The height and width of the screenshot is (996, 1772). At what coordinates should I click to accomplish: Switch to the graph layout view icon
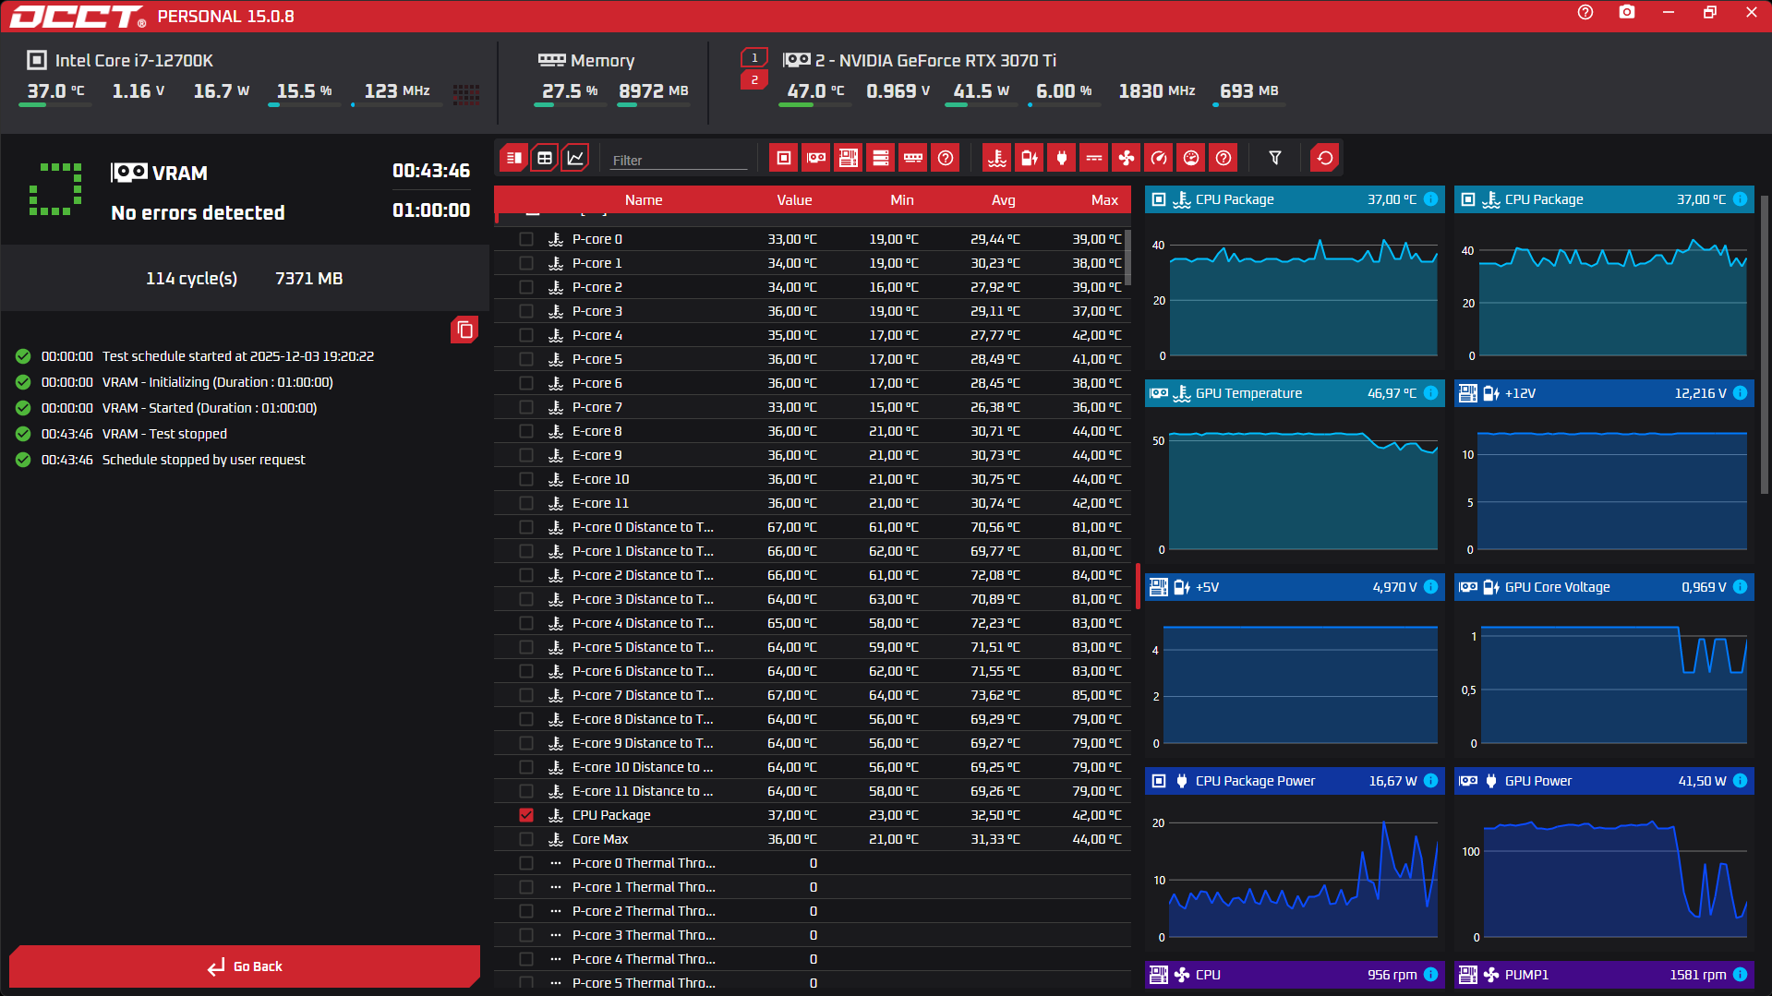coord(575,158)
